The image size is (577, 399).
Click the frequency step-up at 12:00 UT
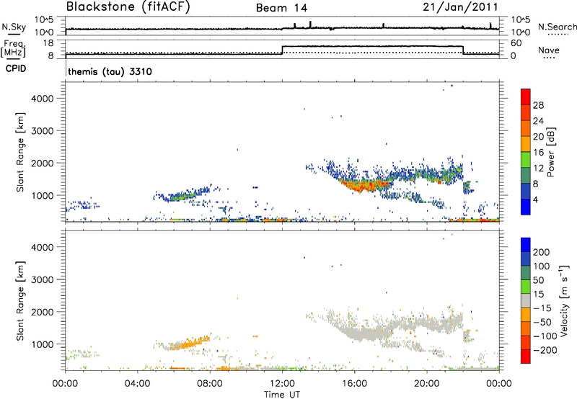[282, 50]
